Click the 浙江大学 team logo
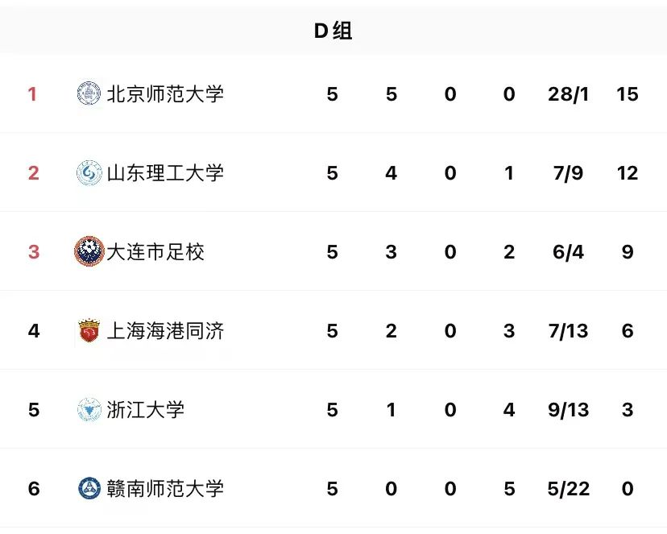The width and height of the screenshot is (667, 534). coord(89,409)
